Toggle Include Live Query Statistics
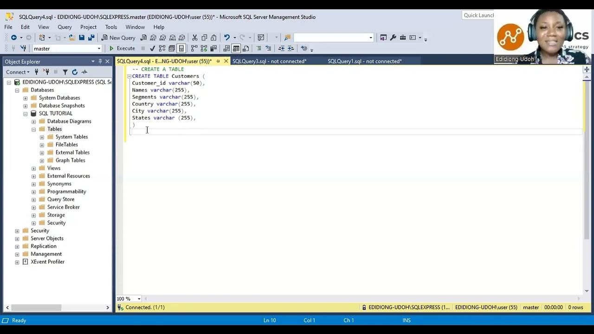The image size is (594, 334). point(204,48)
